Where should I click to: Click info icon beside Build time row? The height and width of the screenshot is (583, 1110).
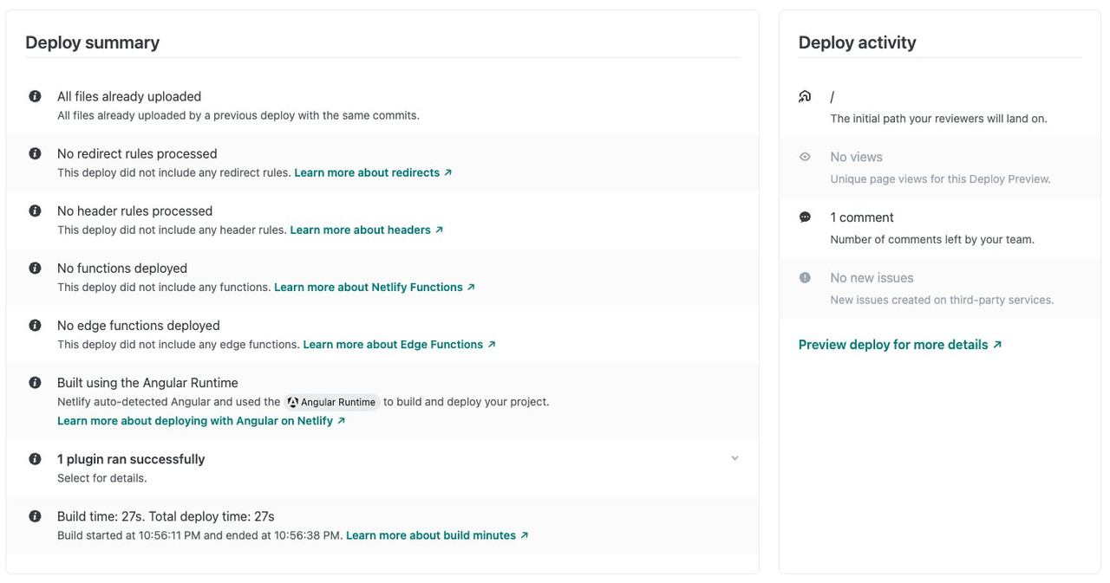[35, 515]
